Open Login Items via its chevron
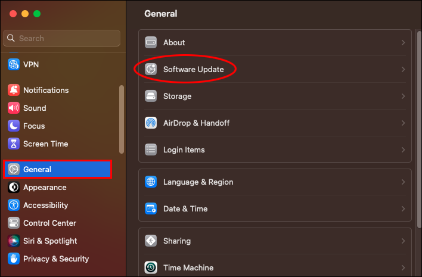This screenshot has width=422, height=277. (x=403, y=150)
